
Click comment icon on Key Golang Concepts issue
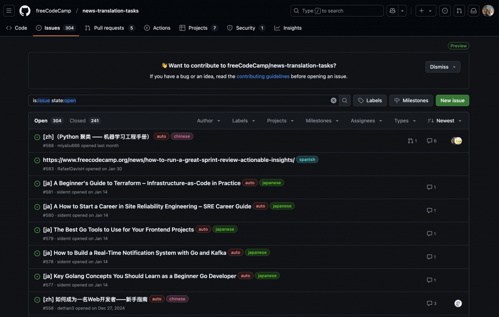point(431,280)
